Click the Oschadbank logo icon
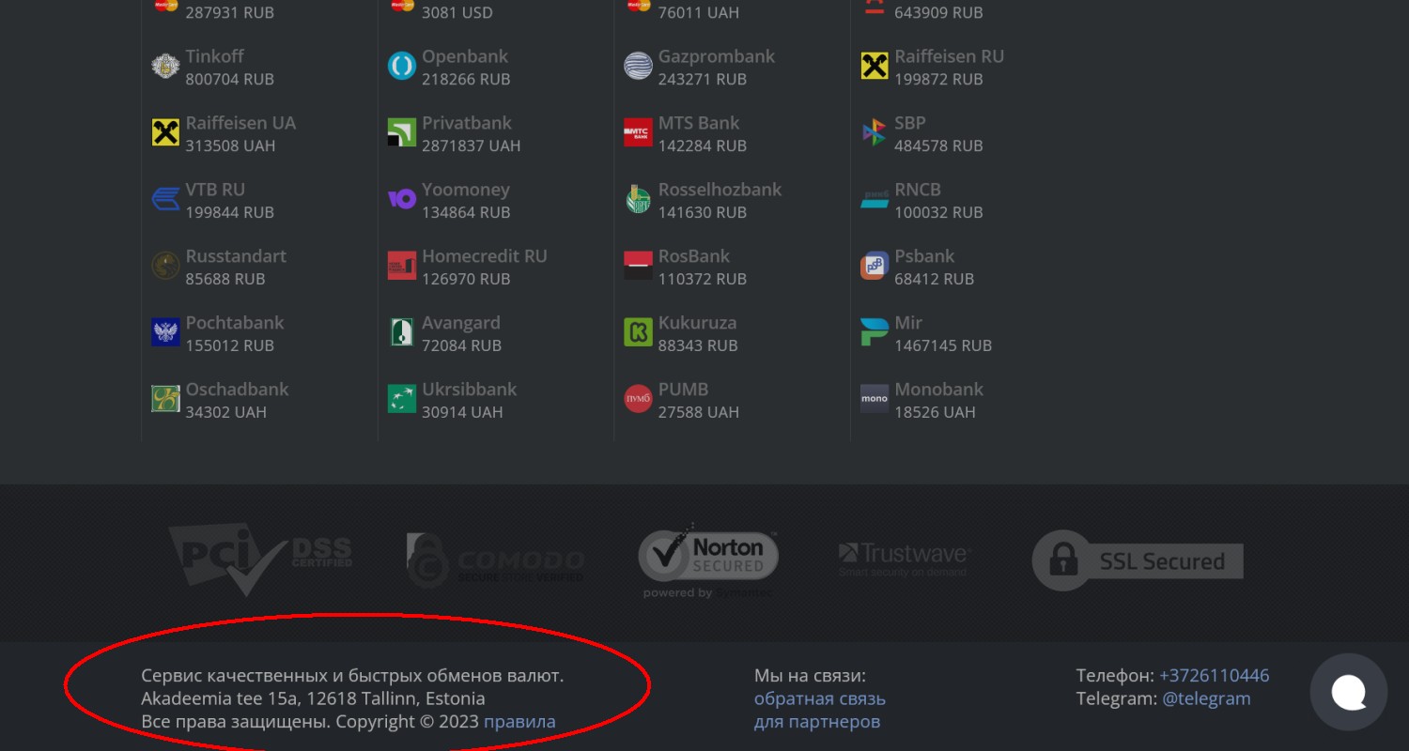Image resolution: width=1409 pixels, height=751 pixels. pos(165,399)
